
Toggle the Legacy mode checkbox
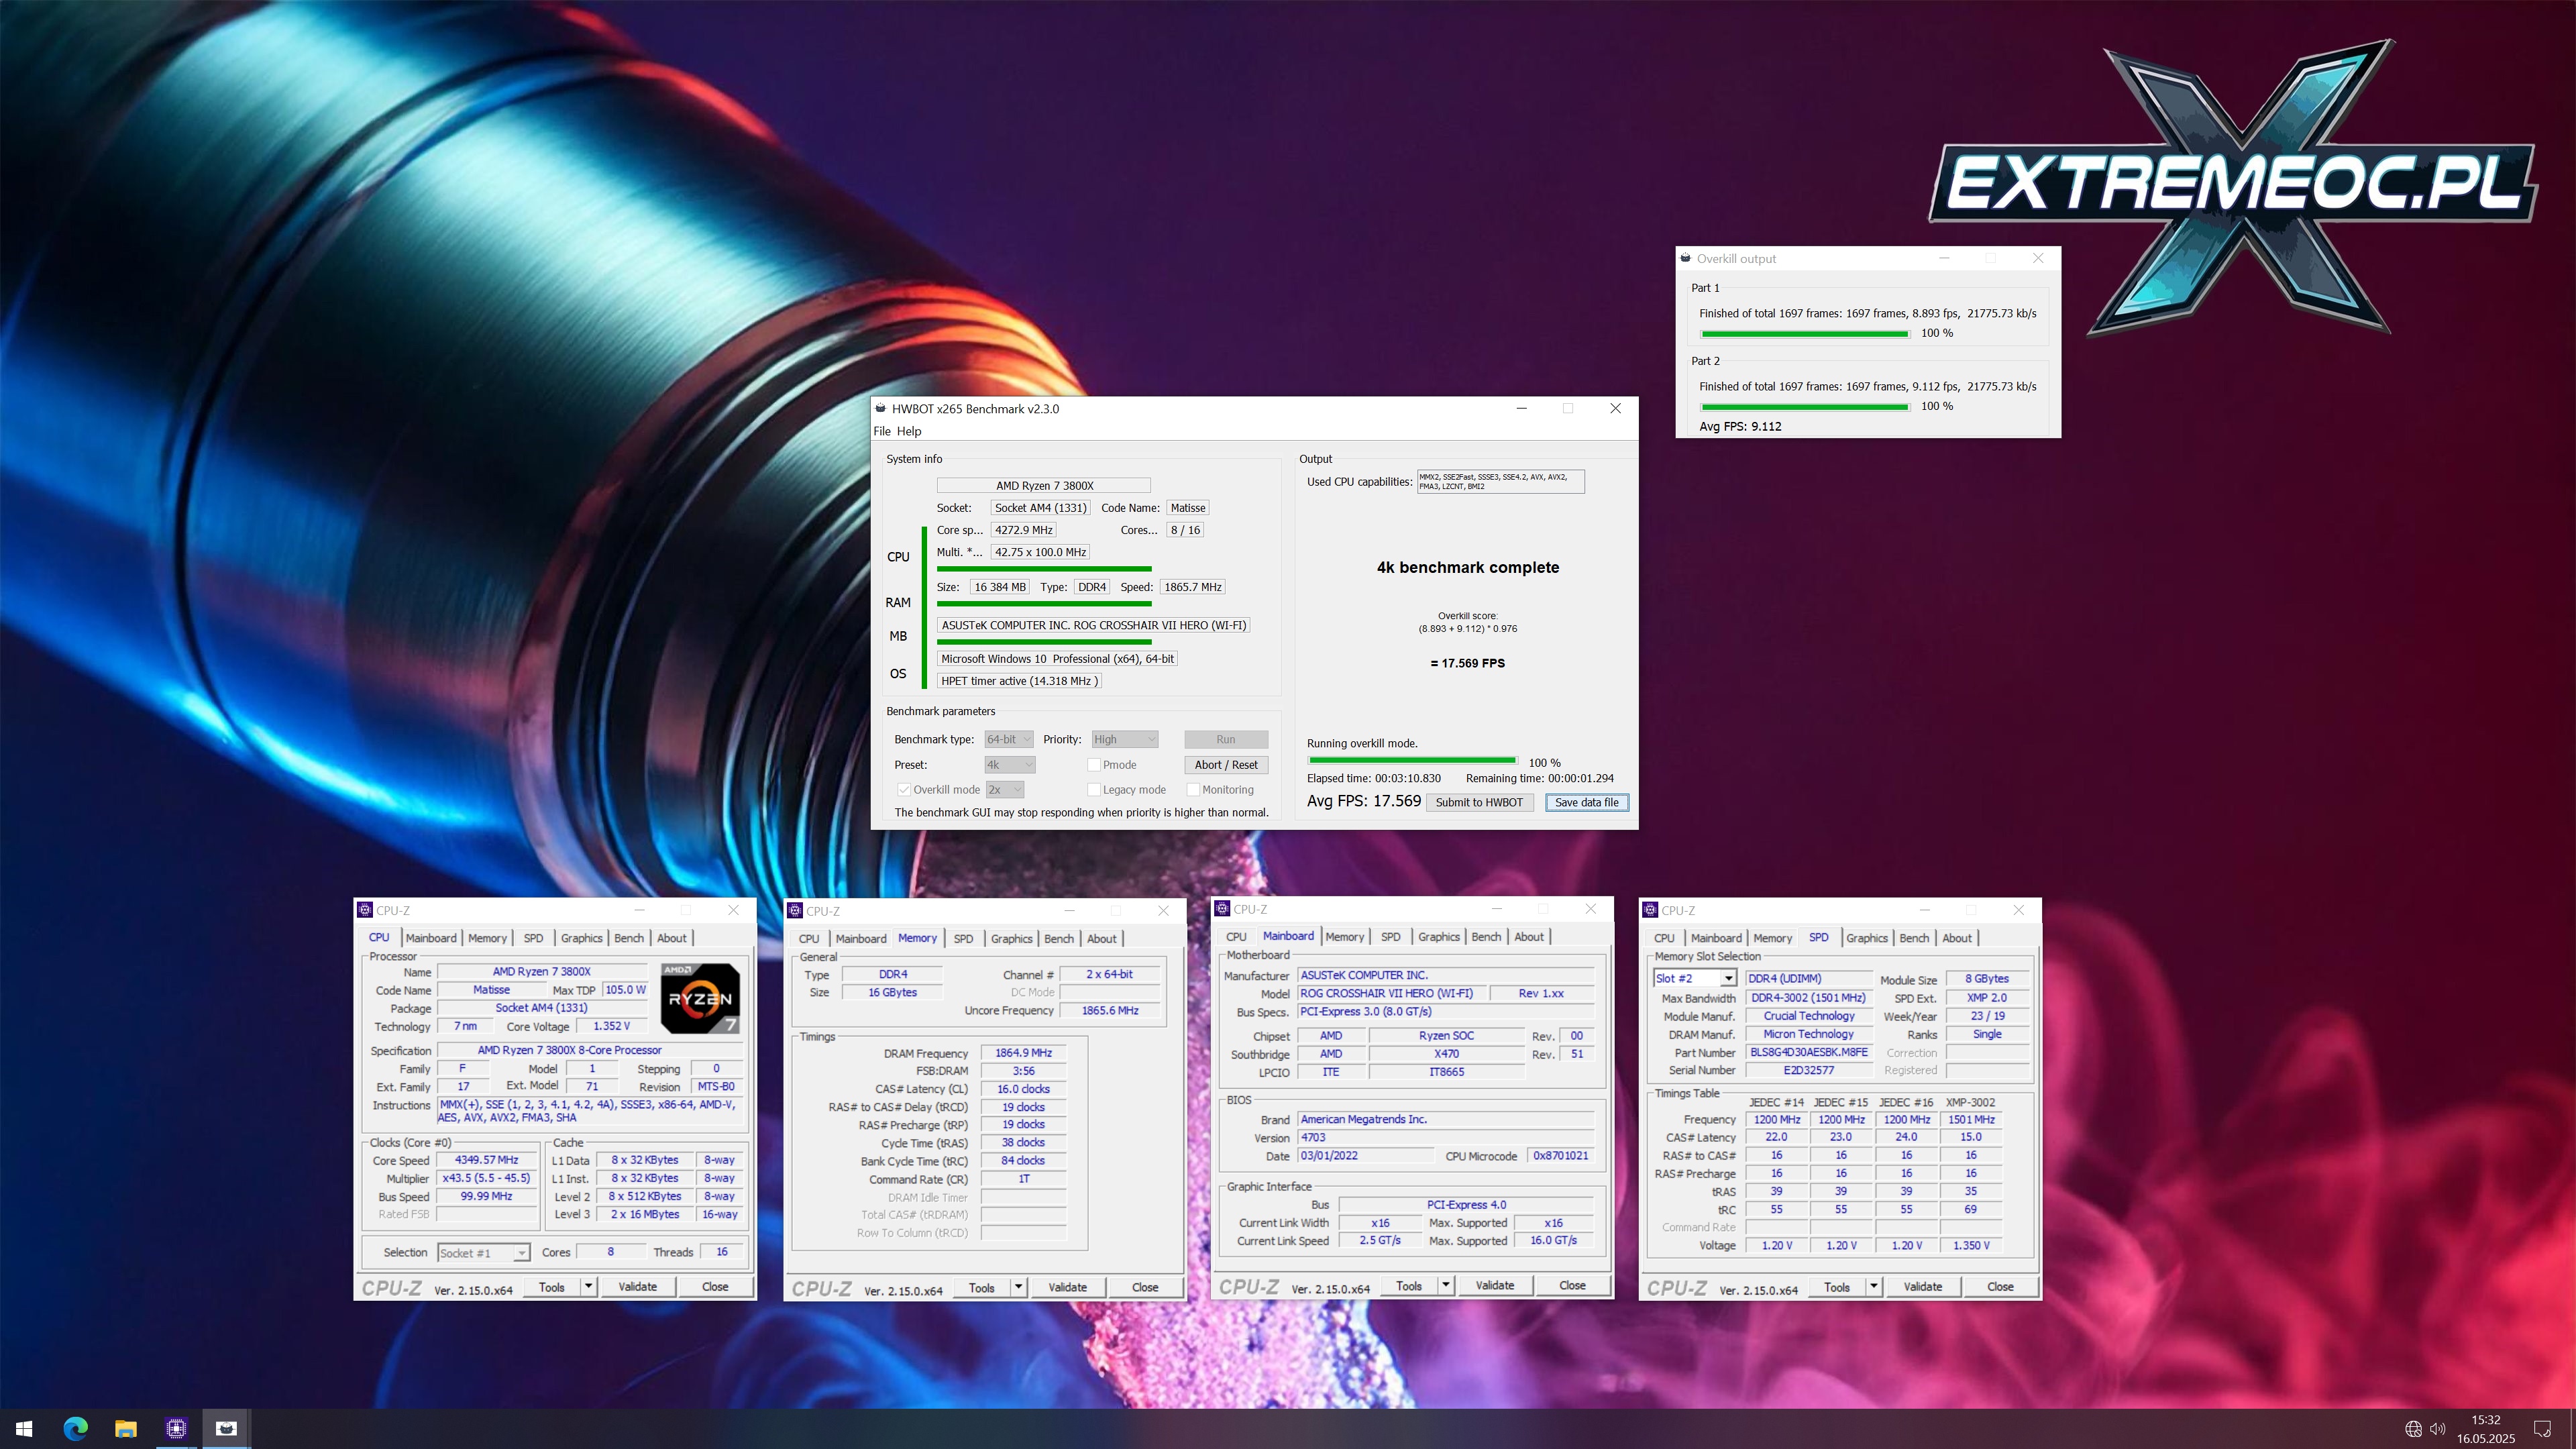point(1094,789)
